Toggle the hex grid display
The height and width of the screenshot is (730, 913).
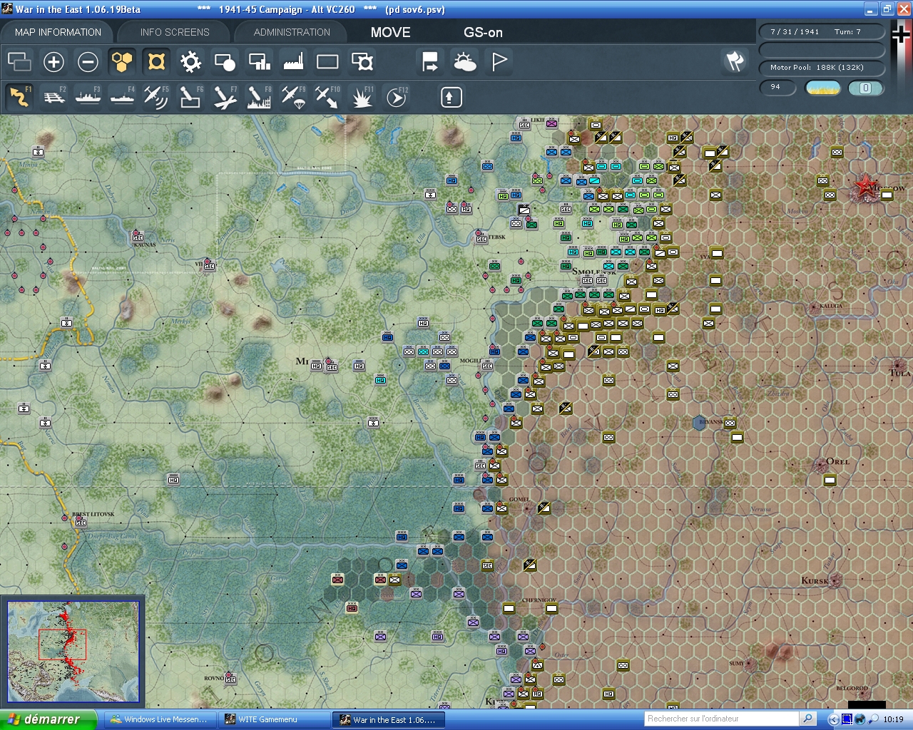[x=122, y=62]
